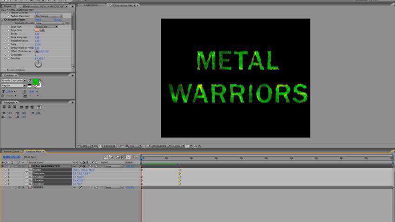
Task: Click the Edge Color eyedropper icon
Action: [x=43, y=30]
